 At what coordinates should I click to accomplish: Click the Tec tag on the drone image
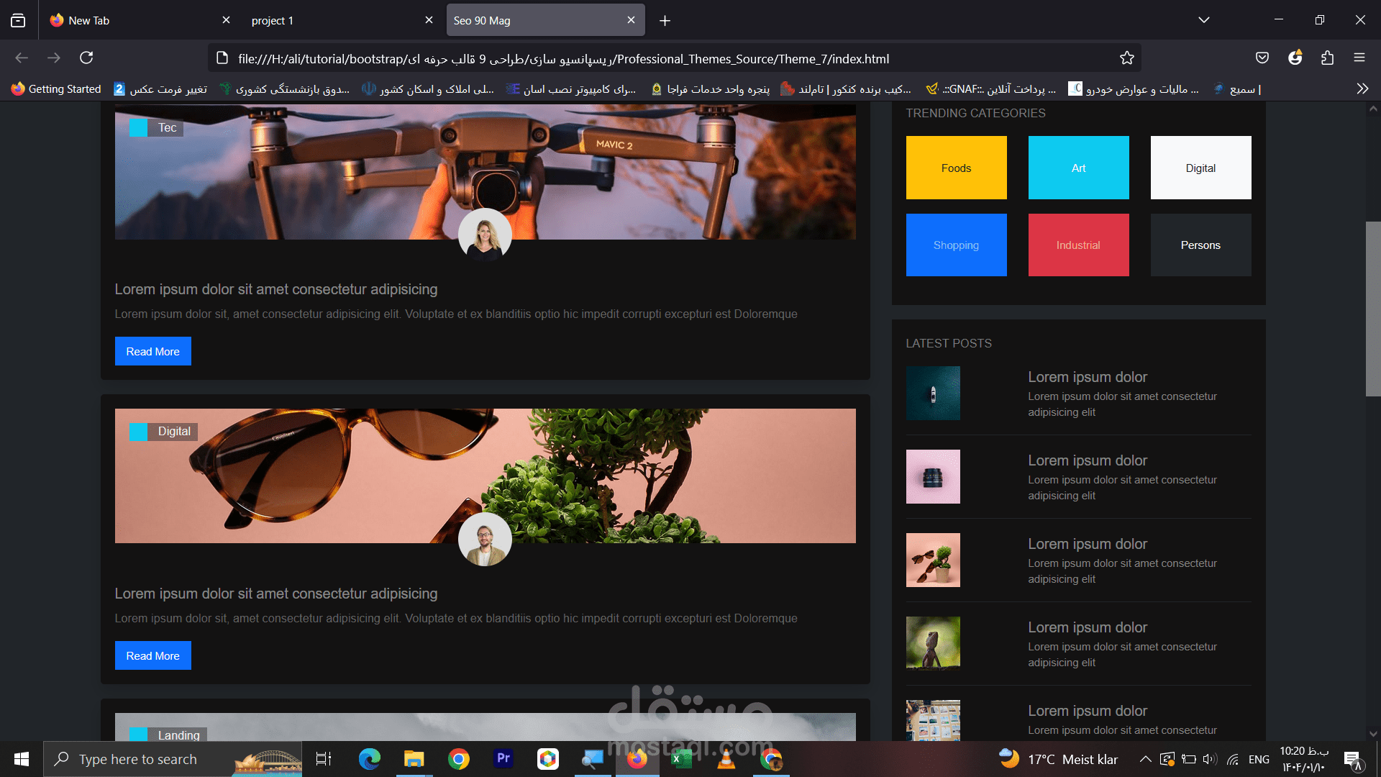pos(156,127)
